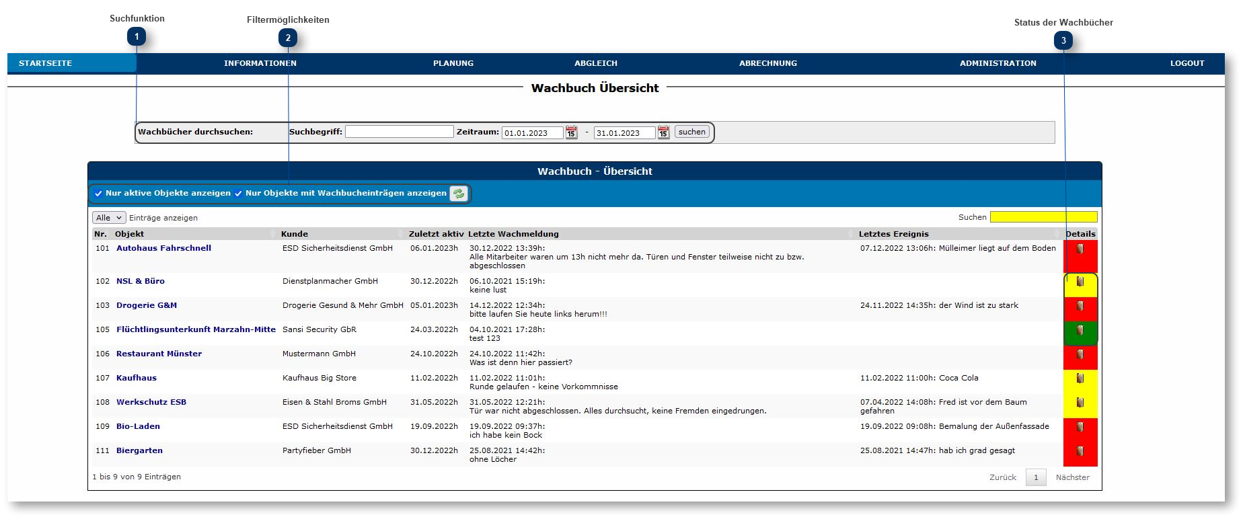This screenshot has height=519, width=1243.
Task: Open Wachbuch details for Drogerie G&M
Action: click(x=1080, y=306)
